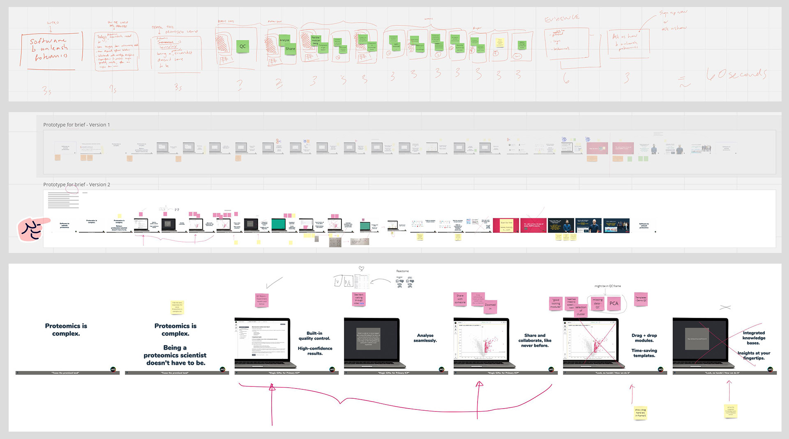Select the 'Insights at your fingertips.' text

(754, 356)
